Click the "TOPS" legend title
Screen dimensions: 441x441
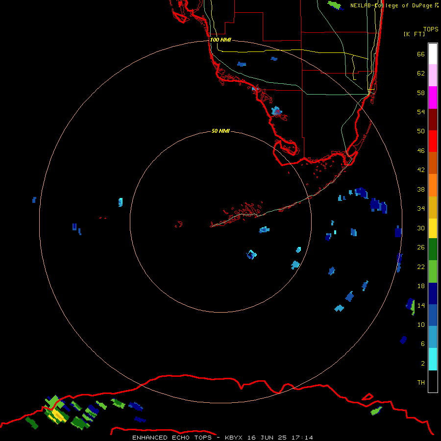point(431,29)
